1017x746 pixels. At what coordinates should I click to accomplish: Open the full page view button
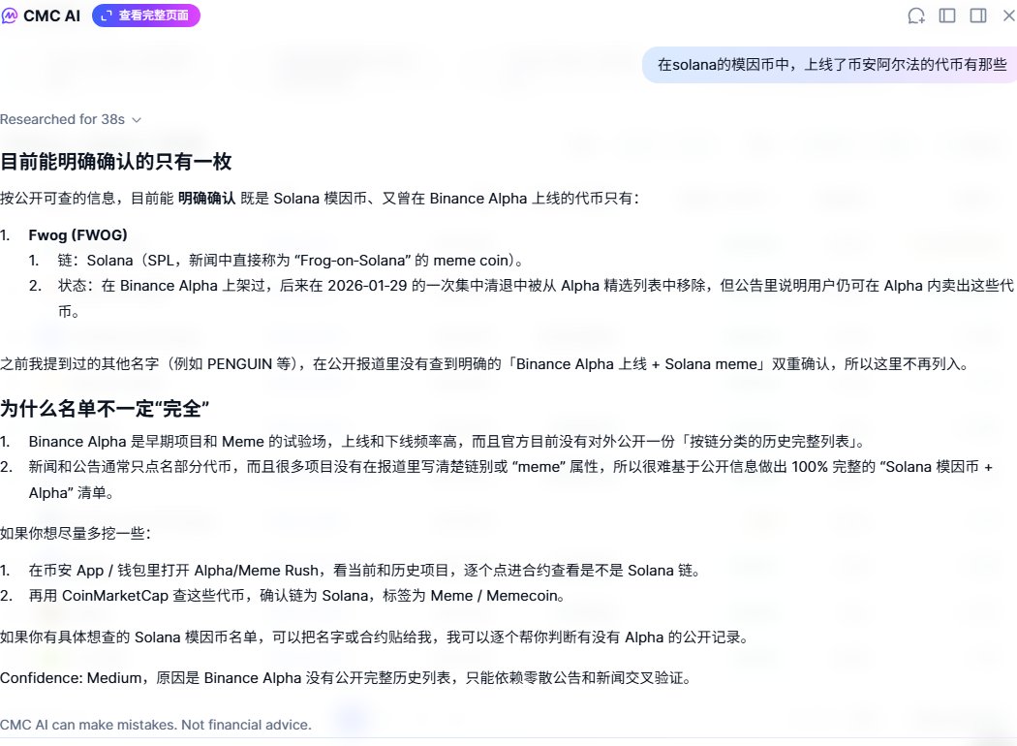[146, 16]
